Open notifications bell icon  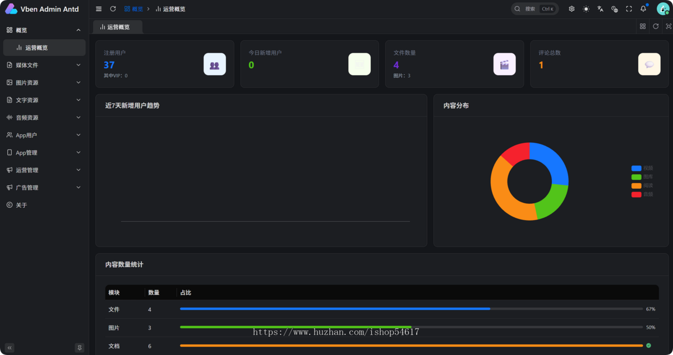tap(643, 9)
